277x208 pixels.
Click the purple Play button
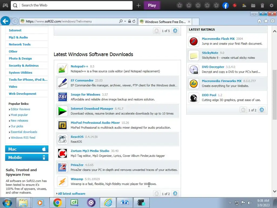coord(152,5)
